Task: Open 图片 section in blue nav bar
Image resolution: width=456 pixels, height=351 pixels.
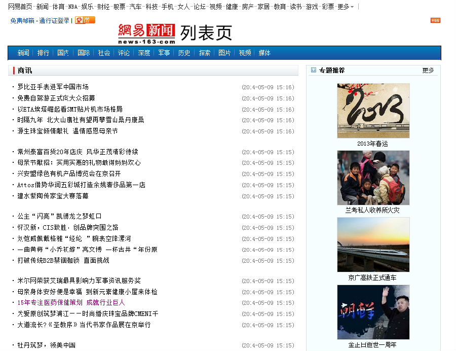Action: [224, 53]
